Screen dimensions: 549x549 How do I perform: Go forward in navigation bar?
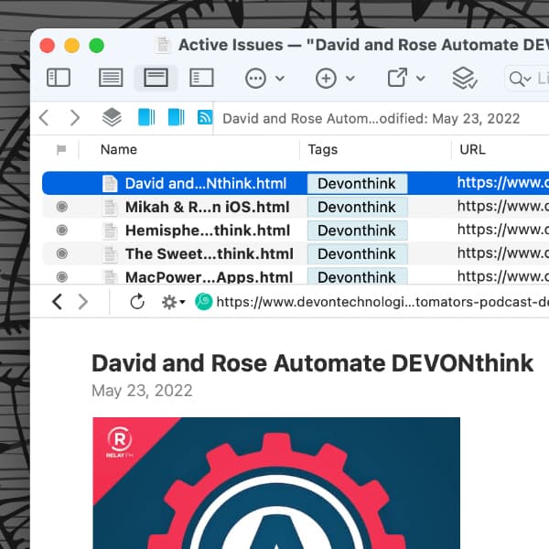[75, 118]
